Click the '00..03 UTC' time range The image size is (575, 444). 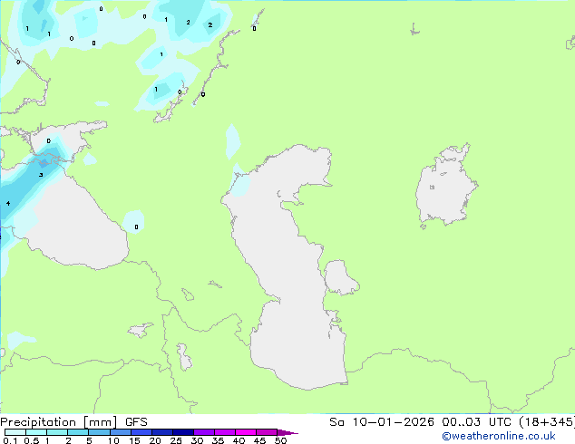(x=476, y=422)
